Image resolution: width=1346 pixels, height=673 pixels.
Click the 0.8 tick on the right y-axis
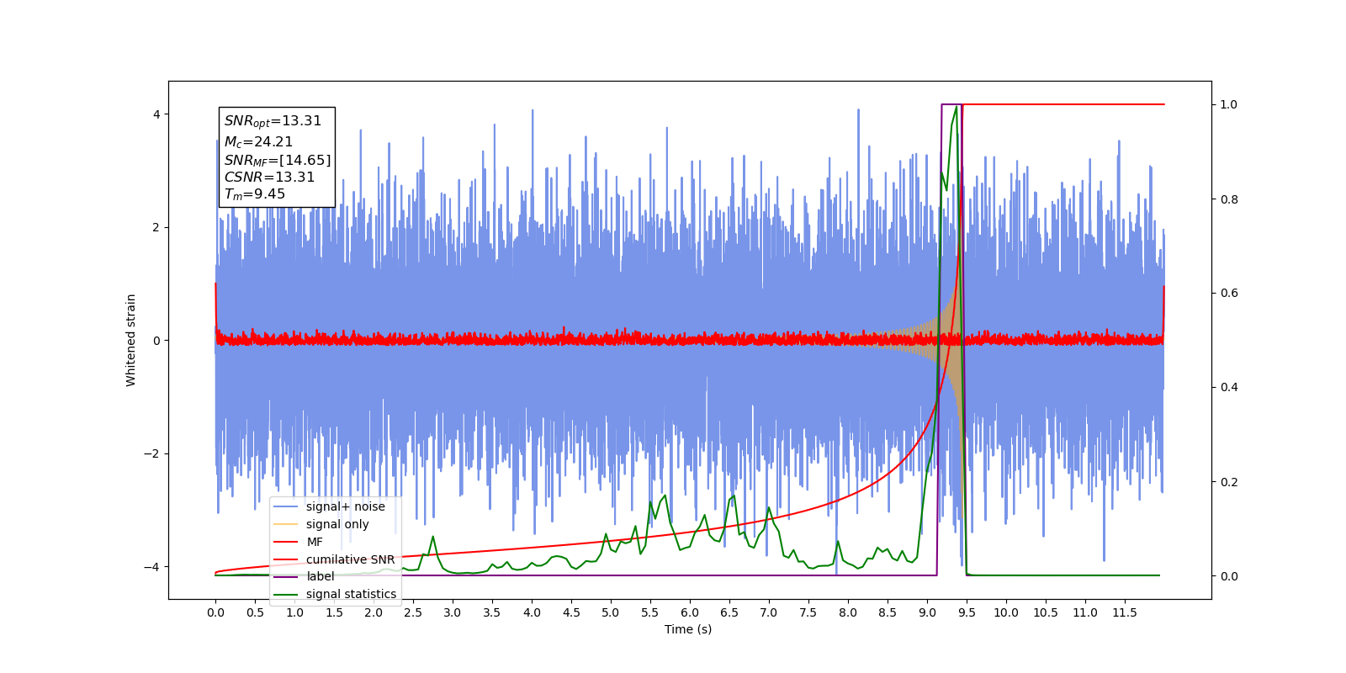click(1229, 199)
